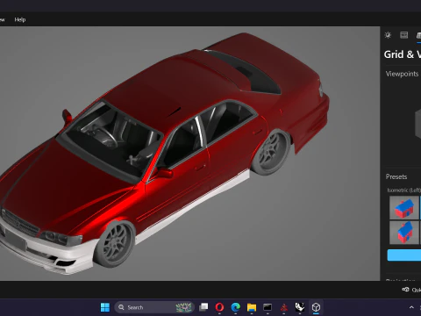Click the Presets section label
This screenshot has width=421, height=316.
coord(396,176)
